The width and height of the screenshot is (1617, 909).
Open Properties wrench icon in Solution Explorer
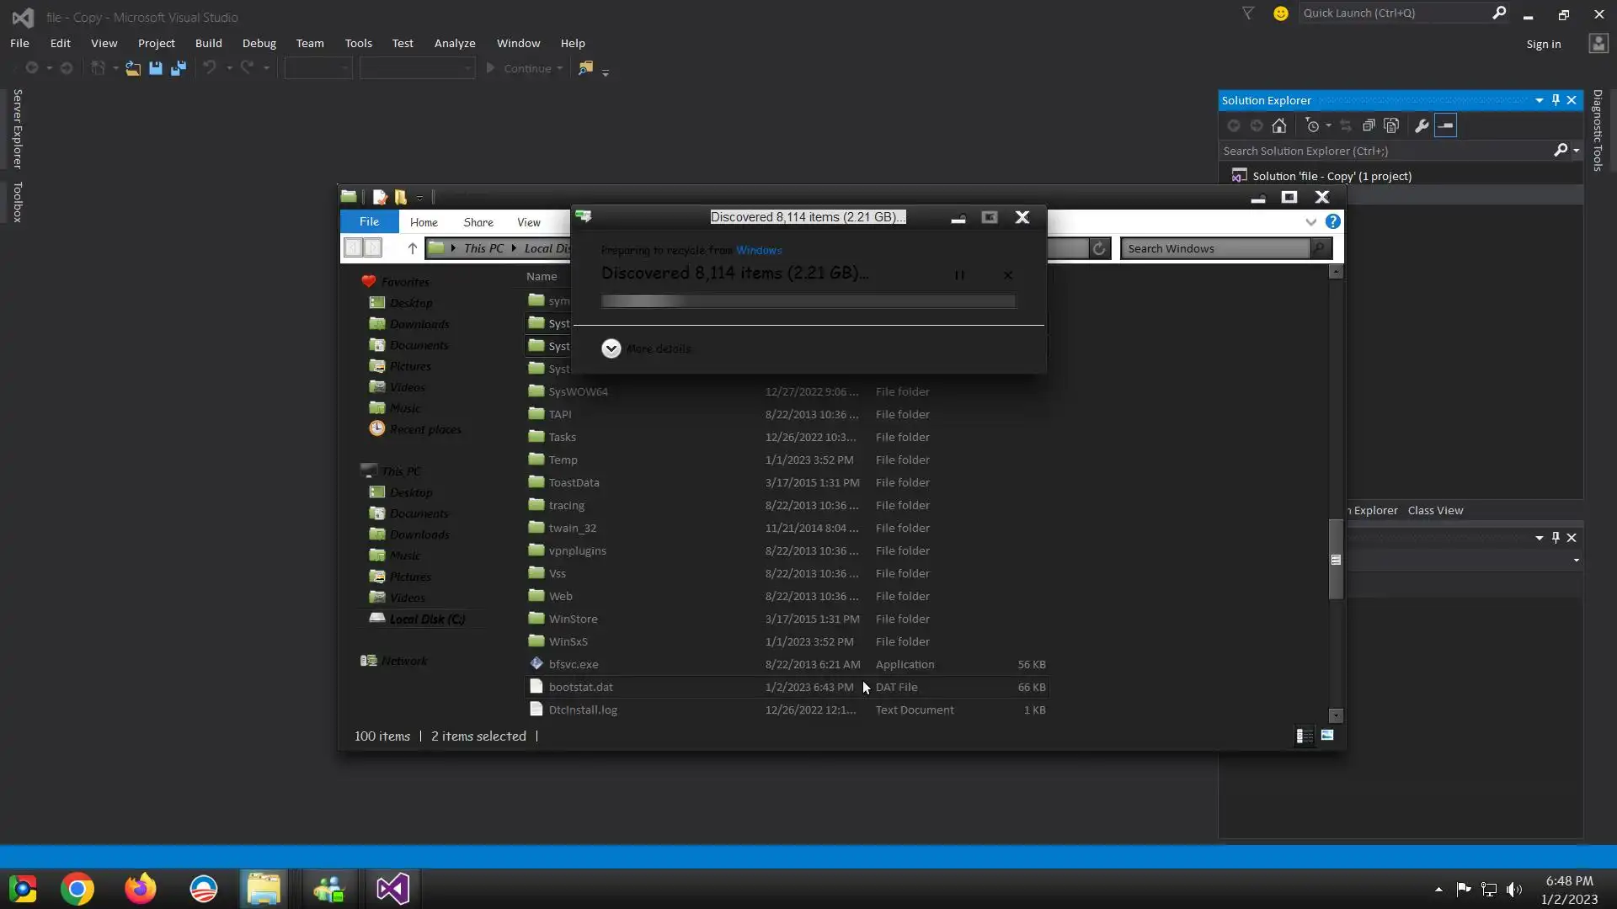tap(1422, 126)
